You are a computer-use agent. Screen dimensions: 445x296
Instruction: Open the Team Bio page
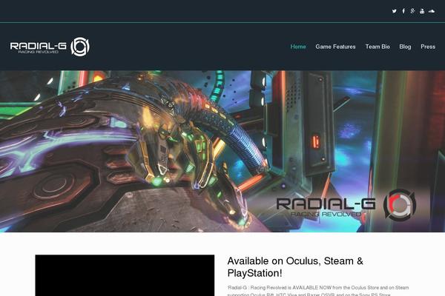[x=378, y=47]
